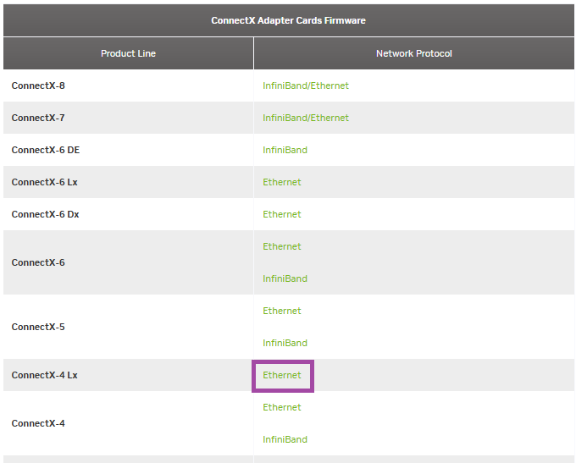Open Ethernet link for ConnectX-6 Dx
This screenshot has width=576, height=463.
(x=281, y=214)
